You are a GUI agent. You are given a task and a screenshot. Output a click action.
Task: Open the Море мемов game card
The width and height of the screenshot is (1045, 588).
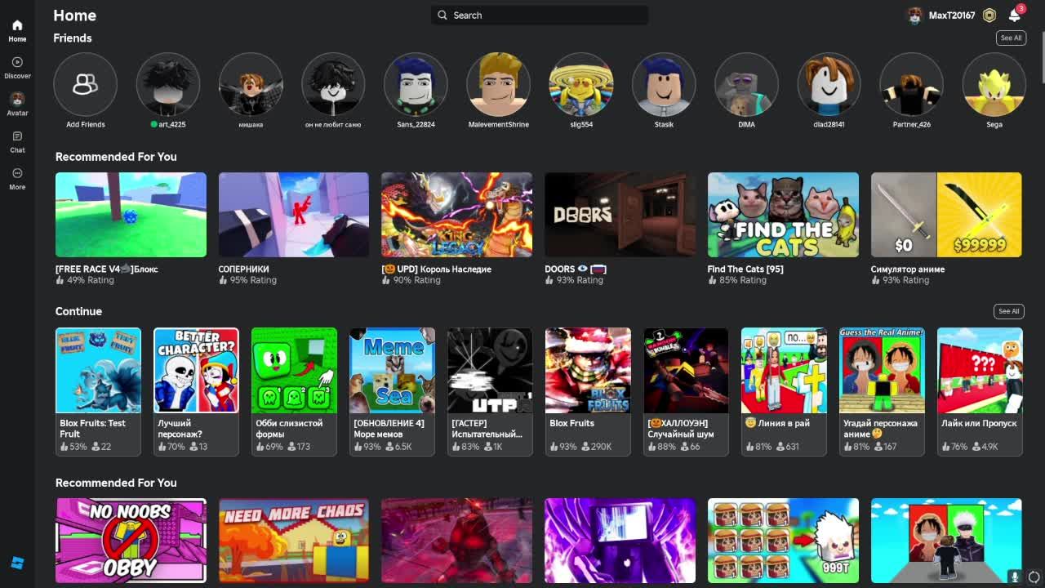coord(392,391)
